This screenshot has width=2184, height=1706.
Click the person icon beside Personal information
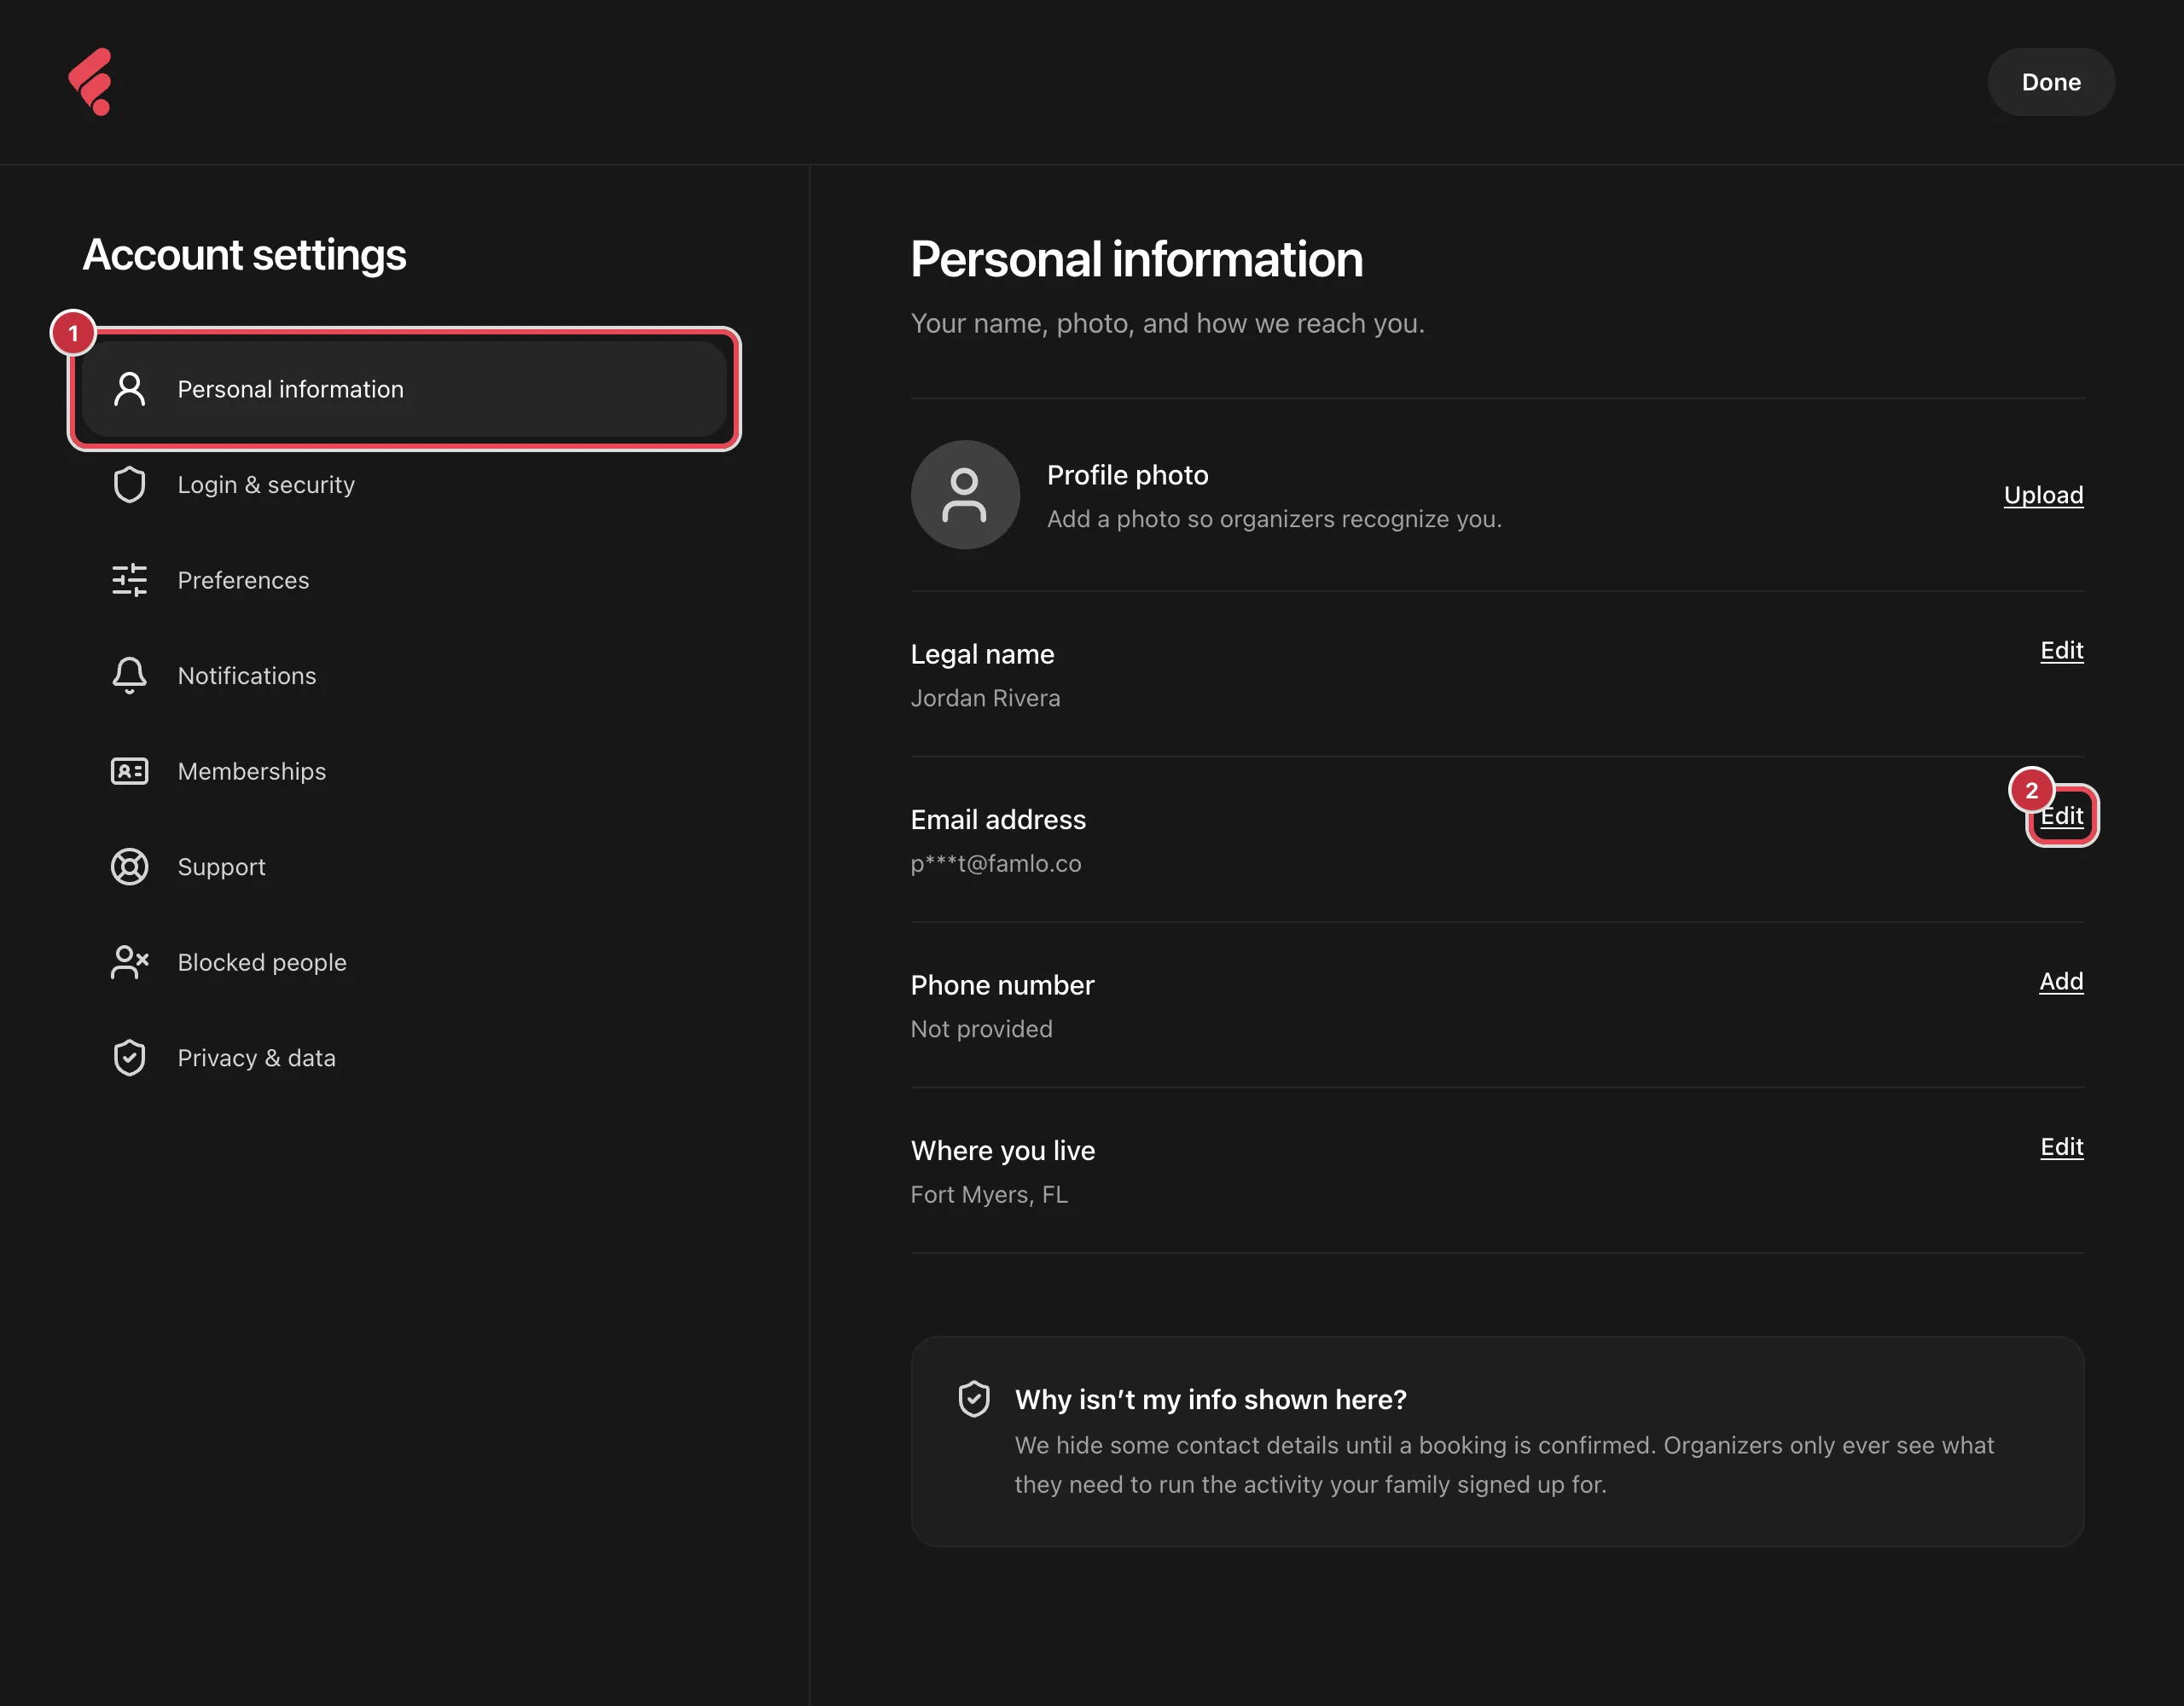pyautogui.click(x=129, y=389)
